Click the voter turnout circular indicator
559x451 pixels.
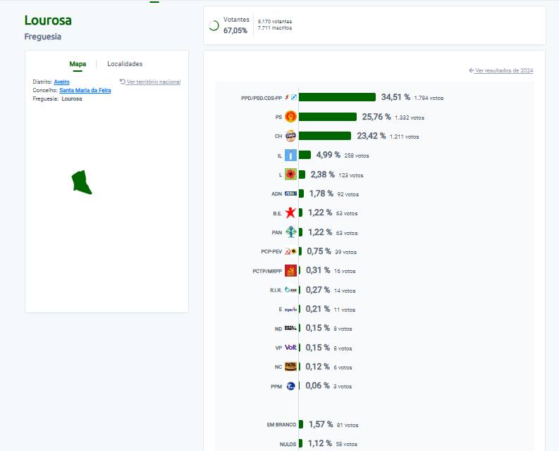click(214, 25)
